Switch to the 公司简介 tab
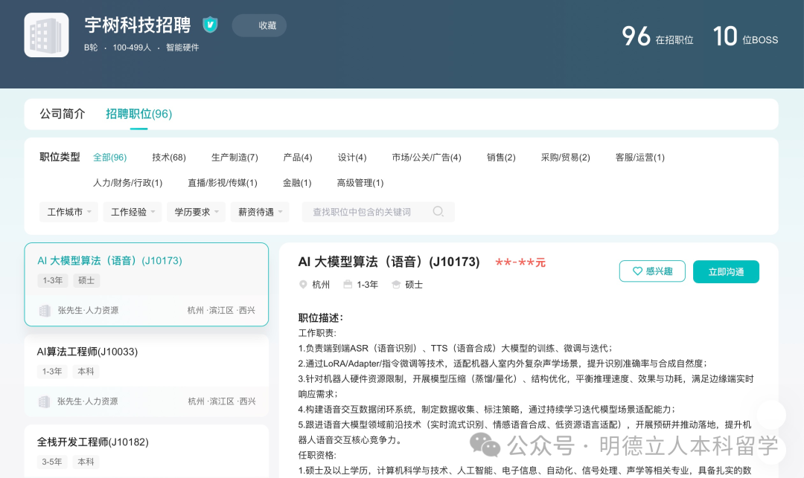Screen dimensions: 804x478 (x=62, y=114)
